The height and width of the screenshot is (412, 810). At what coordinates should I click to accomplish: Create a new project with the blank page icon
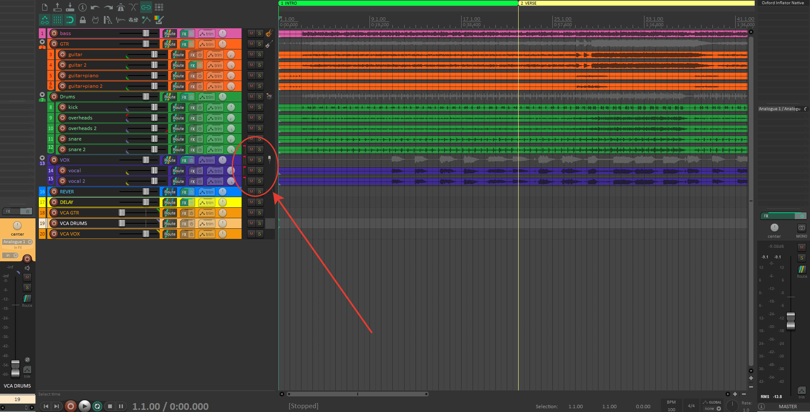click(45, 7)
